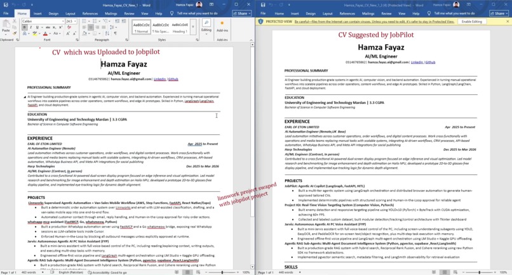Click Save icon in right Word title bar
The width and height of the screenshot is (512, 275).
(x=263, y=5)
